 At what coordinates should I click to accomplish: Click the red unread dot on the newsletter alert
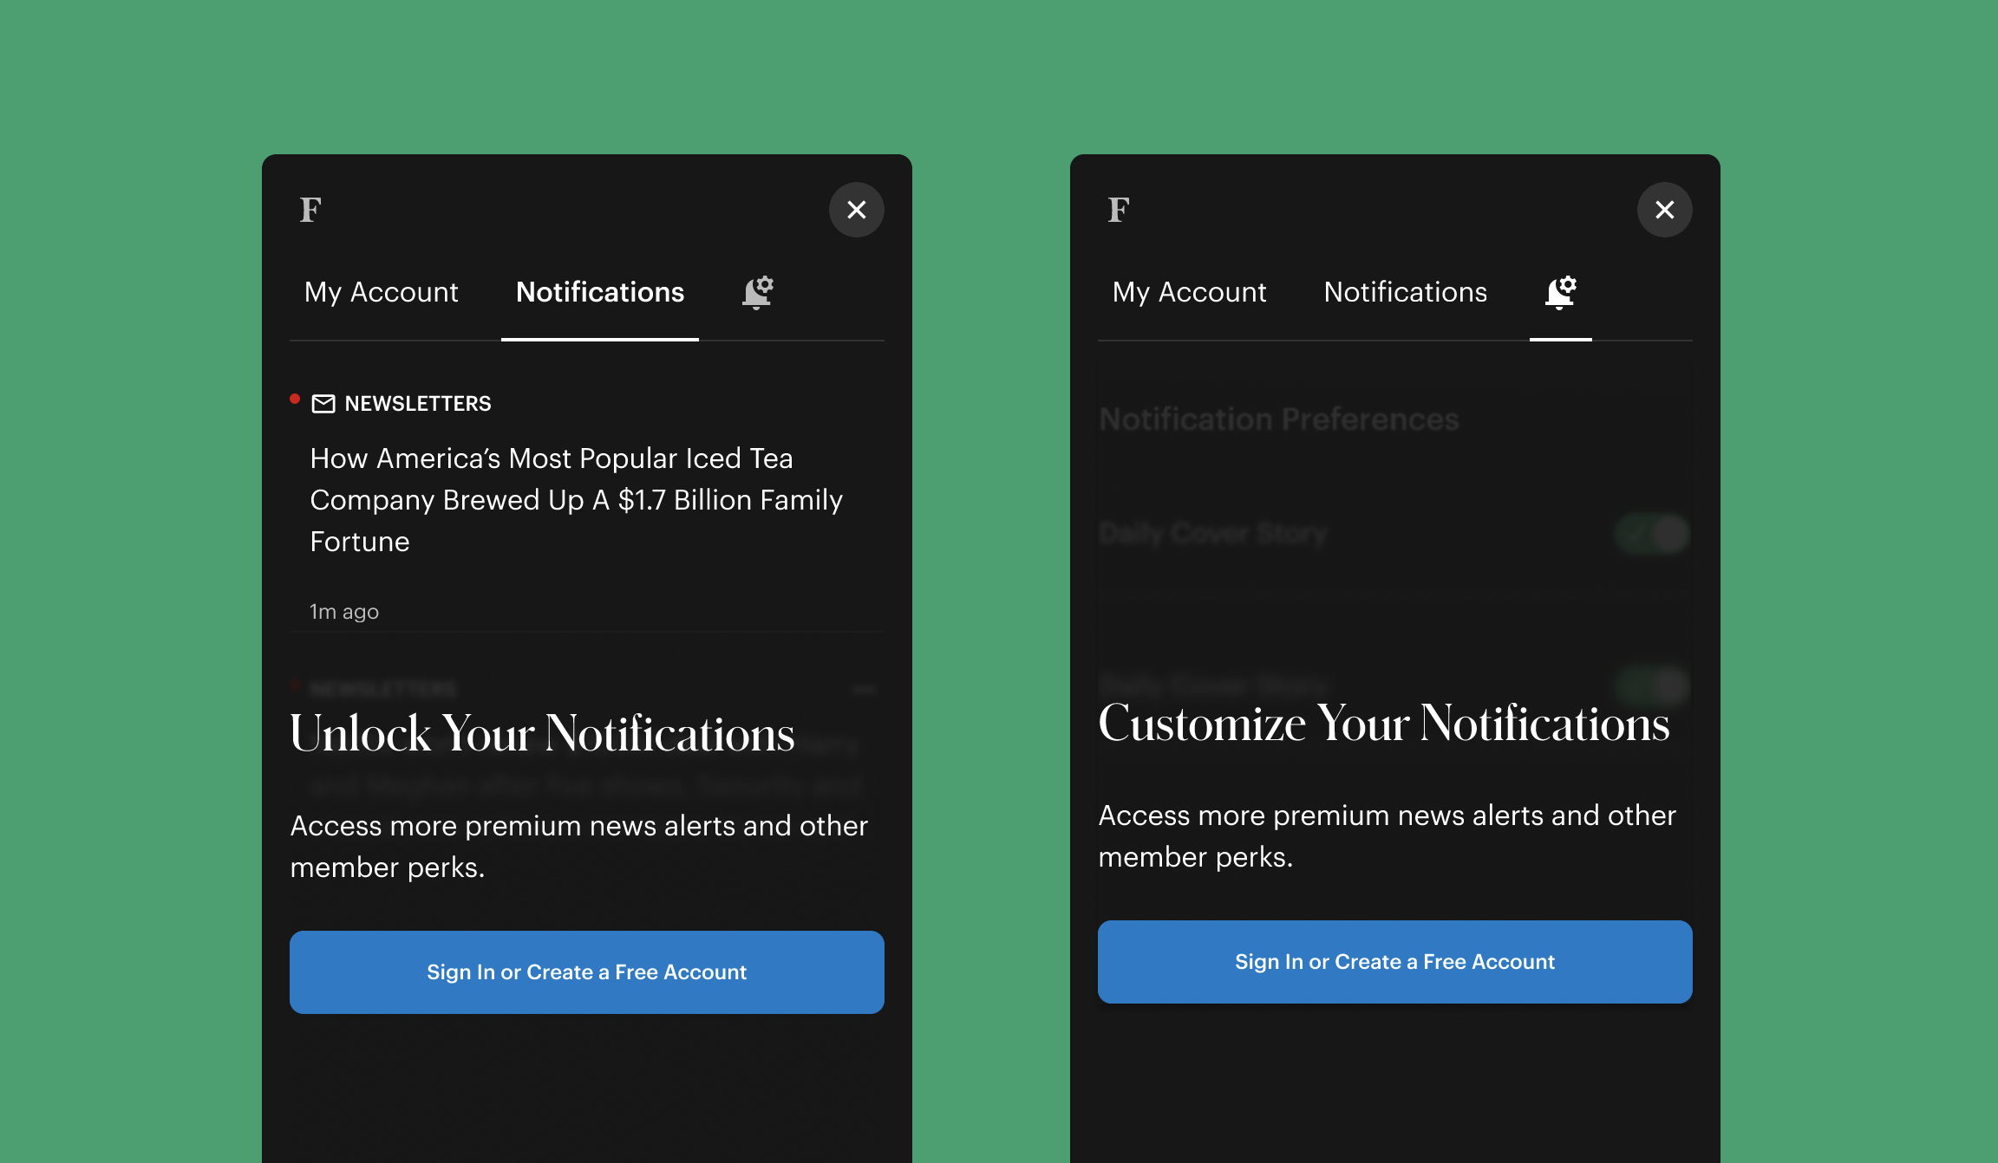tap(295, 398)
